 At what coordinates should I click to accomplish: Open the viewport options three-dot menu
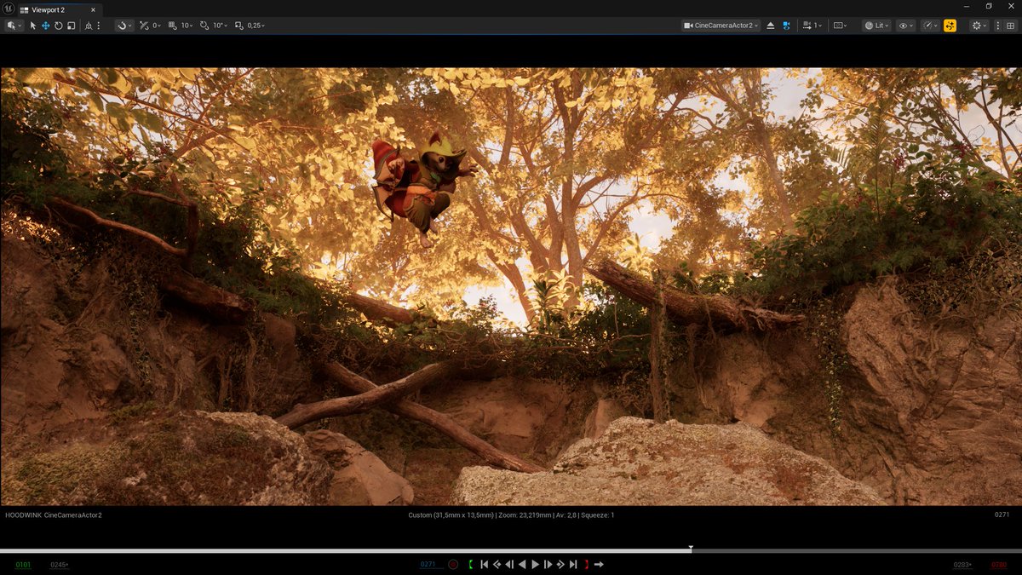click(998, 26)
